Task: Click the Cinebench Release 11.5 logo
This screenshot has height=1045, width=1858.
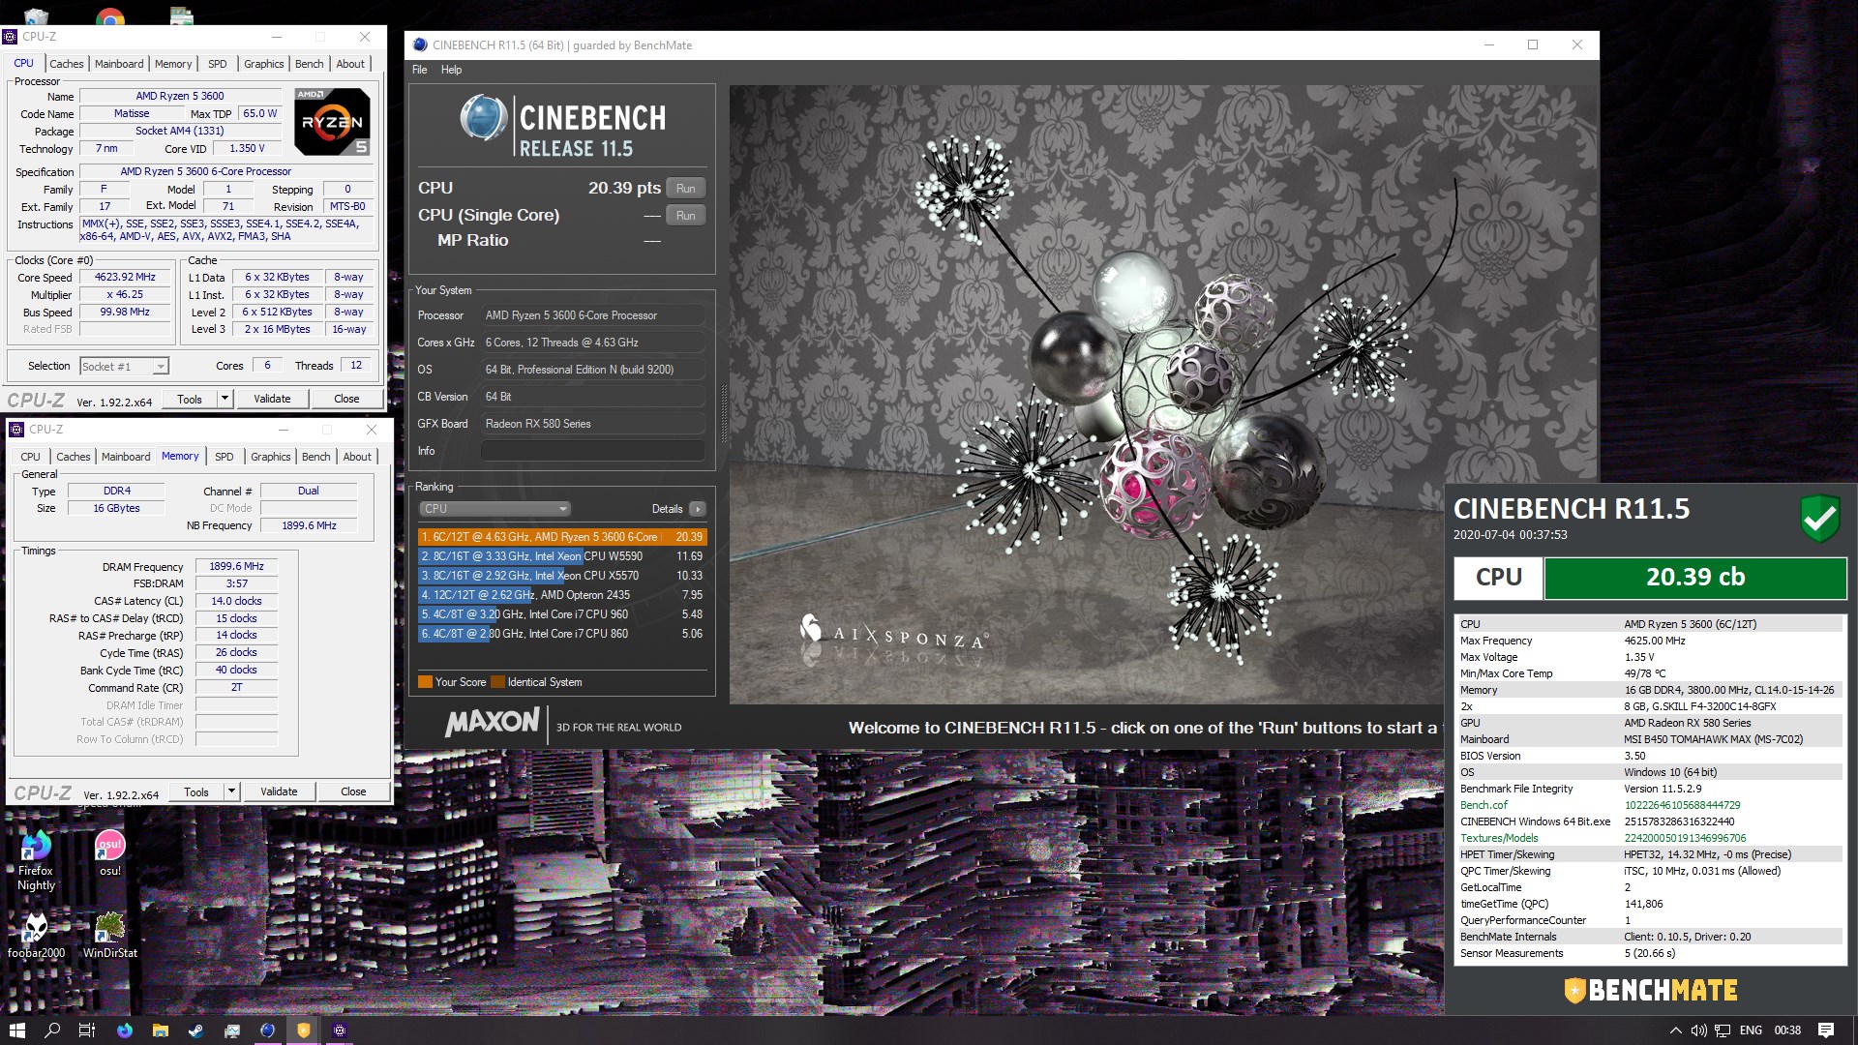Action: [x=563, y=126]
